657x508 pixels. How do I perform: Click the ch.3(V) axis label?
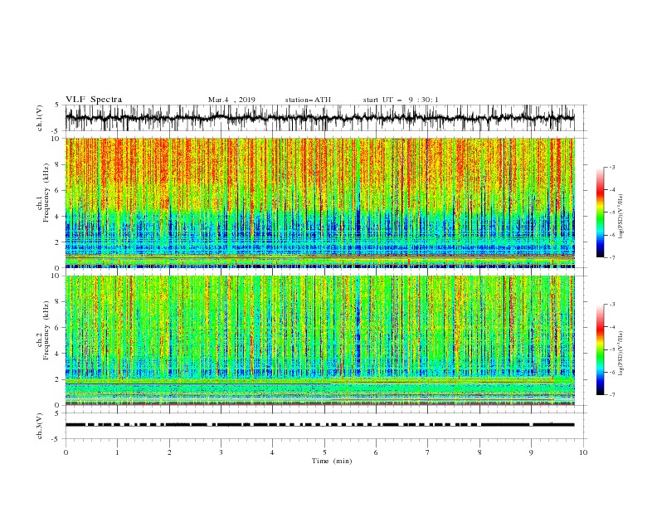click(x=40, y=426)
